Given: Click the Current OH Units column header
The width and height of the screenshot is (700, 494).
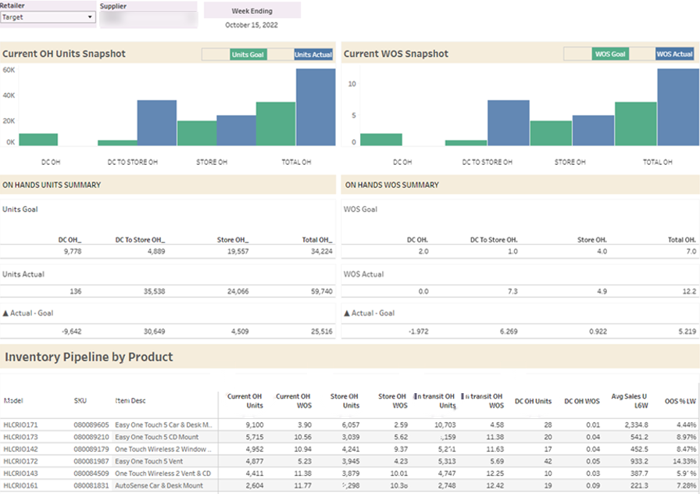Looking at the screenshot, I should [x=245, y=401].
